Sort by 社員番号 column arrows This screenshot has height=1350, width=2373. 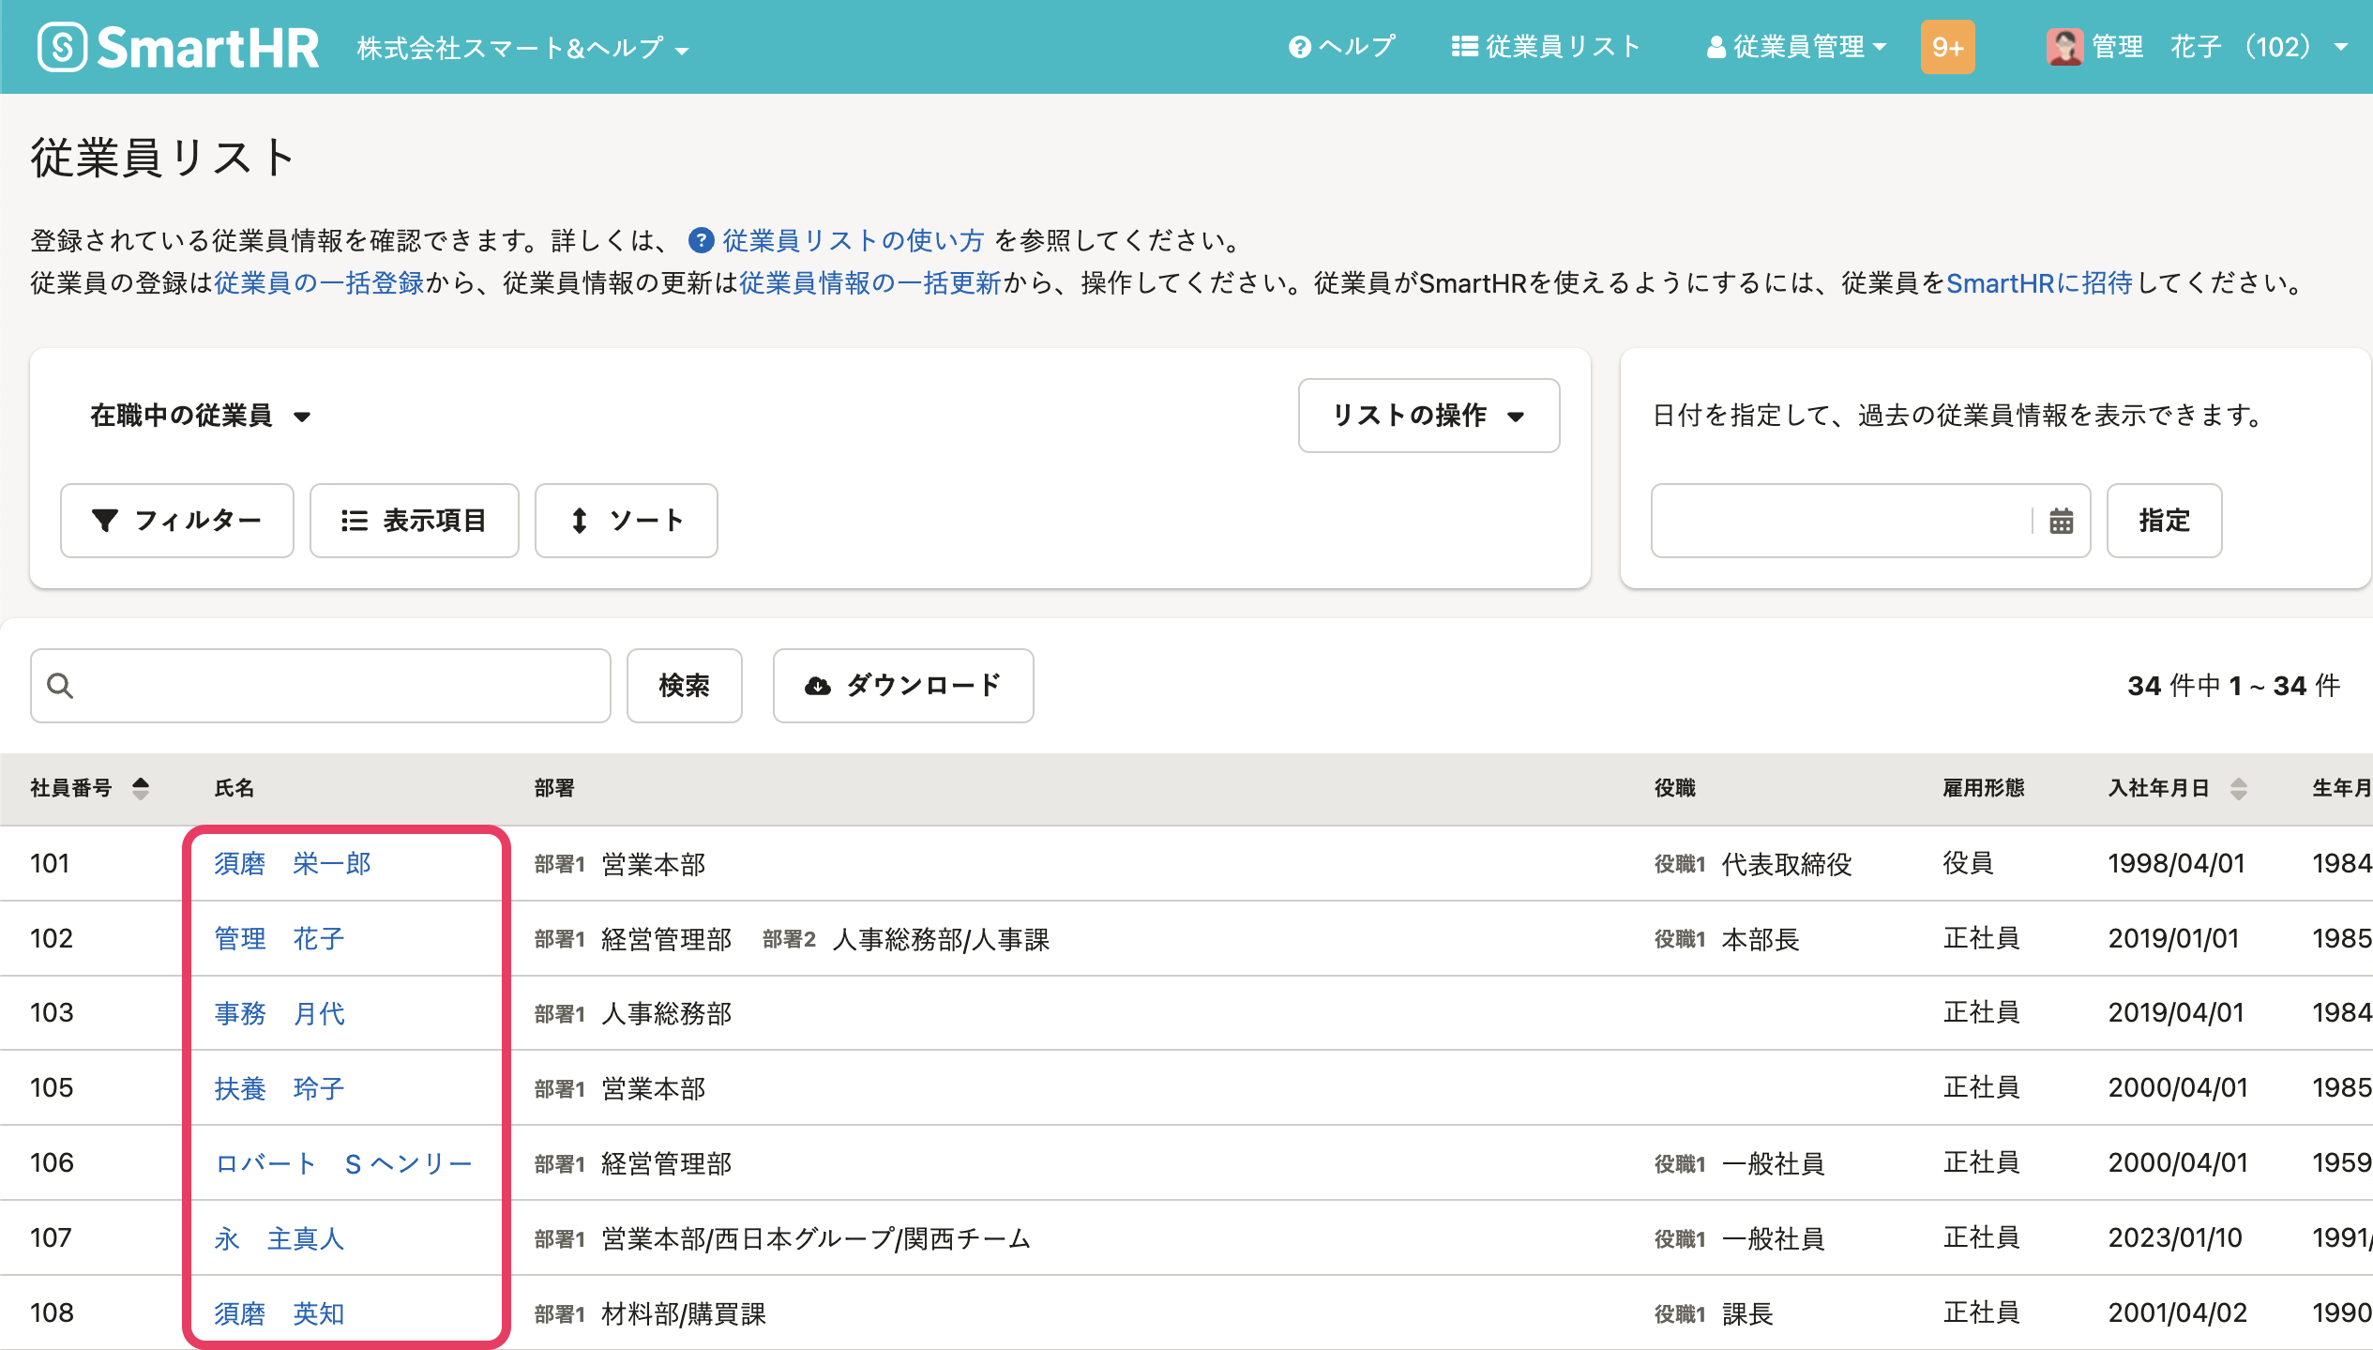click(x=141, y=788)
